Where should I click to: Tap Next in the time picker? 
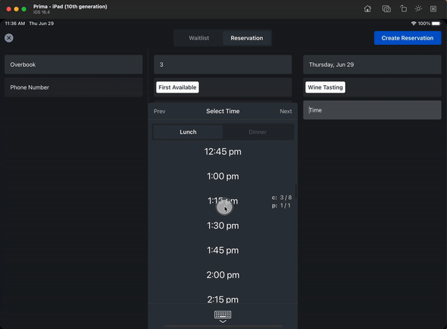point(286,112)
